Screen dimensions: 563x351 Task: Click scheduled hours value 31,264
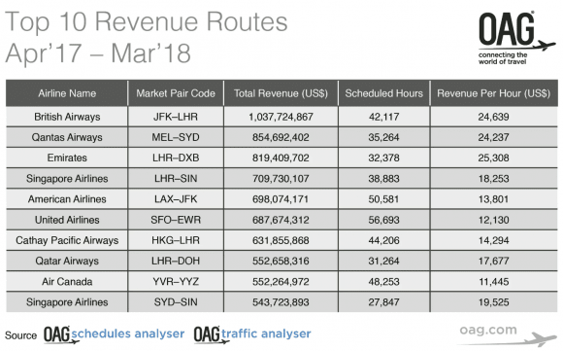[x=383, y=262]
